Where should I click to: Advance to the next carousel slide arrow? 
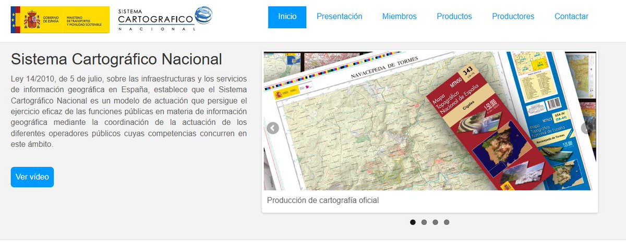pyautogui.click(x=587, y=128)
